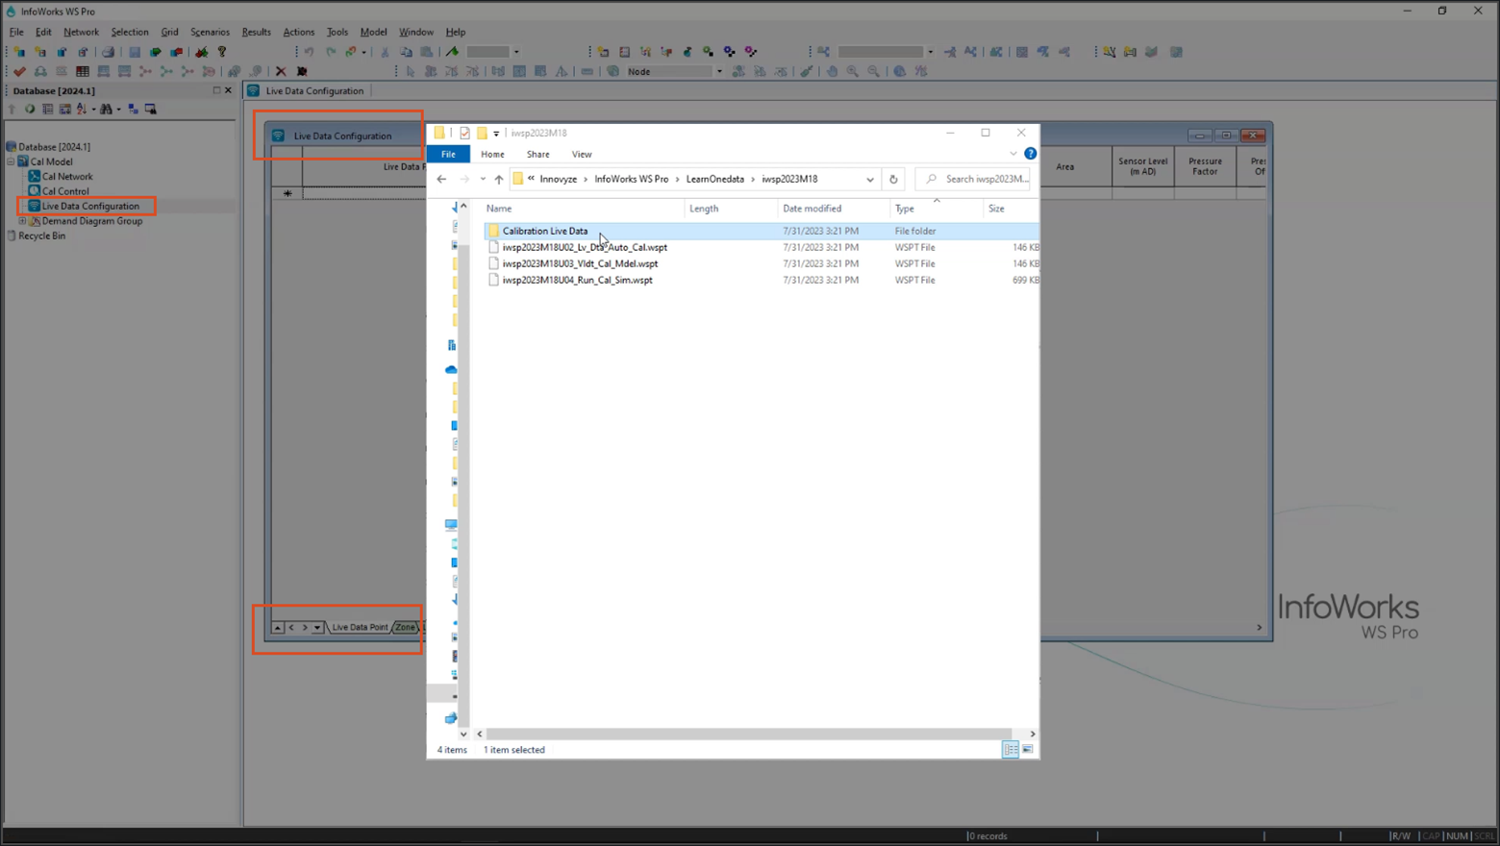
Task: Click the LearnOnedata breadcrumb in address bar
Action: click(x=714, y=179)
